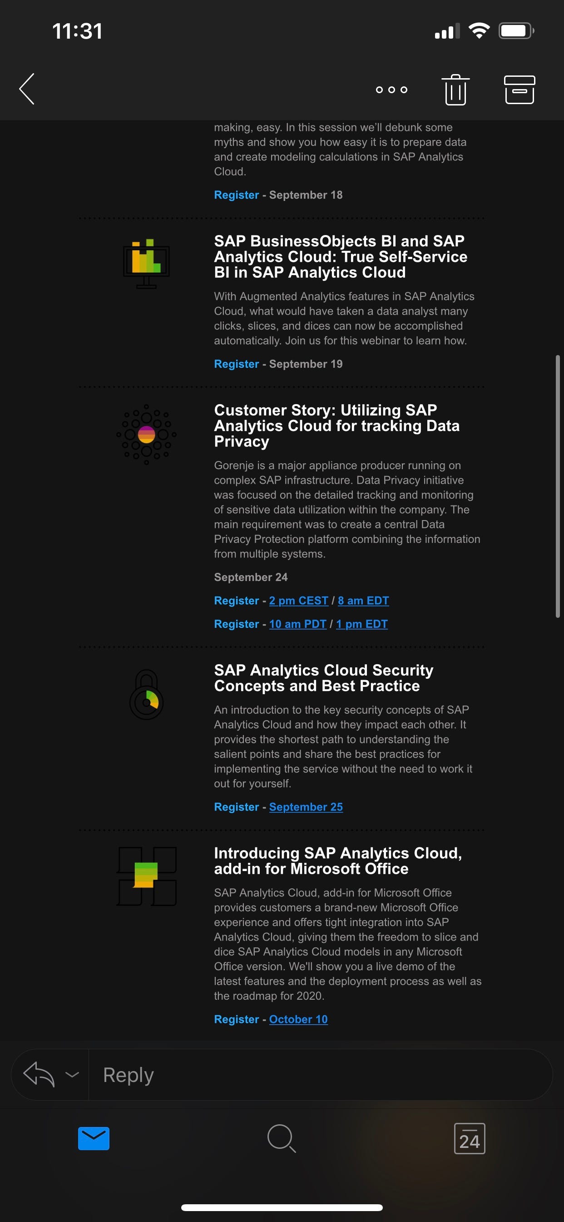Open the 8 am EDT registration link

click(x=363, y=601)
